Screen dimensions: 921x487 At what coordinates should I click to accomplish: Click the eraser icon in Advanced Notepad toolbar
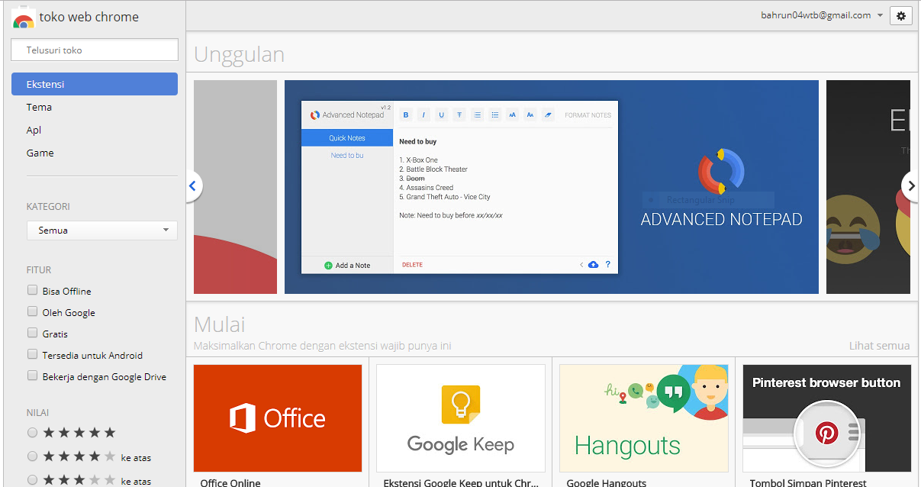click(x=548, y=115)
